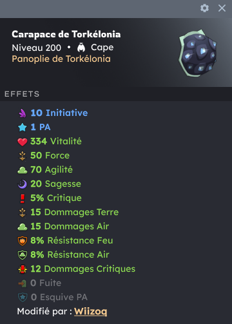Viewport: 232px width, 324px height.
Task: Close the item tooltip panel
Action: coord(222,8)
